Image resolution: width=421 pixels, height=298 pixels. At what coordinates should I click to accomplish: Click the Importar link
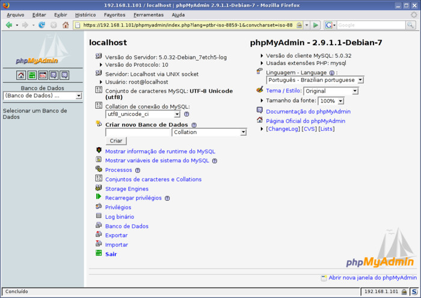click(x=117, y=245)
